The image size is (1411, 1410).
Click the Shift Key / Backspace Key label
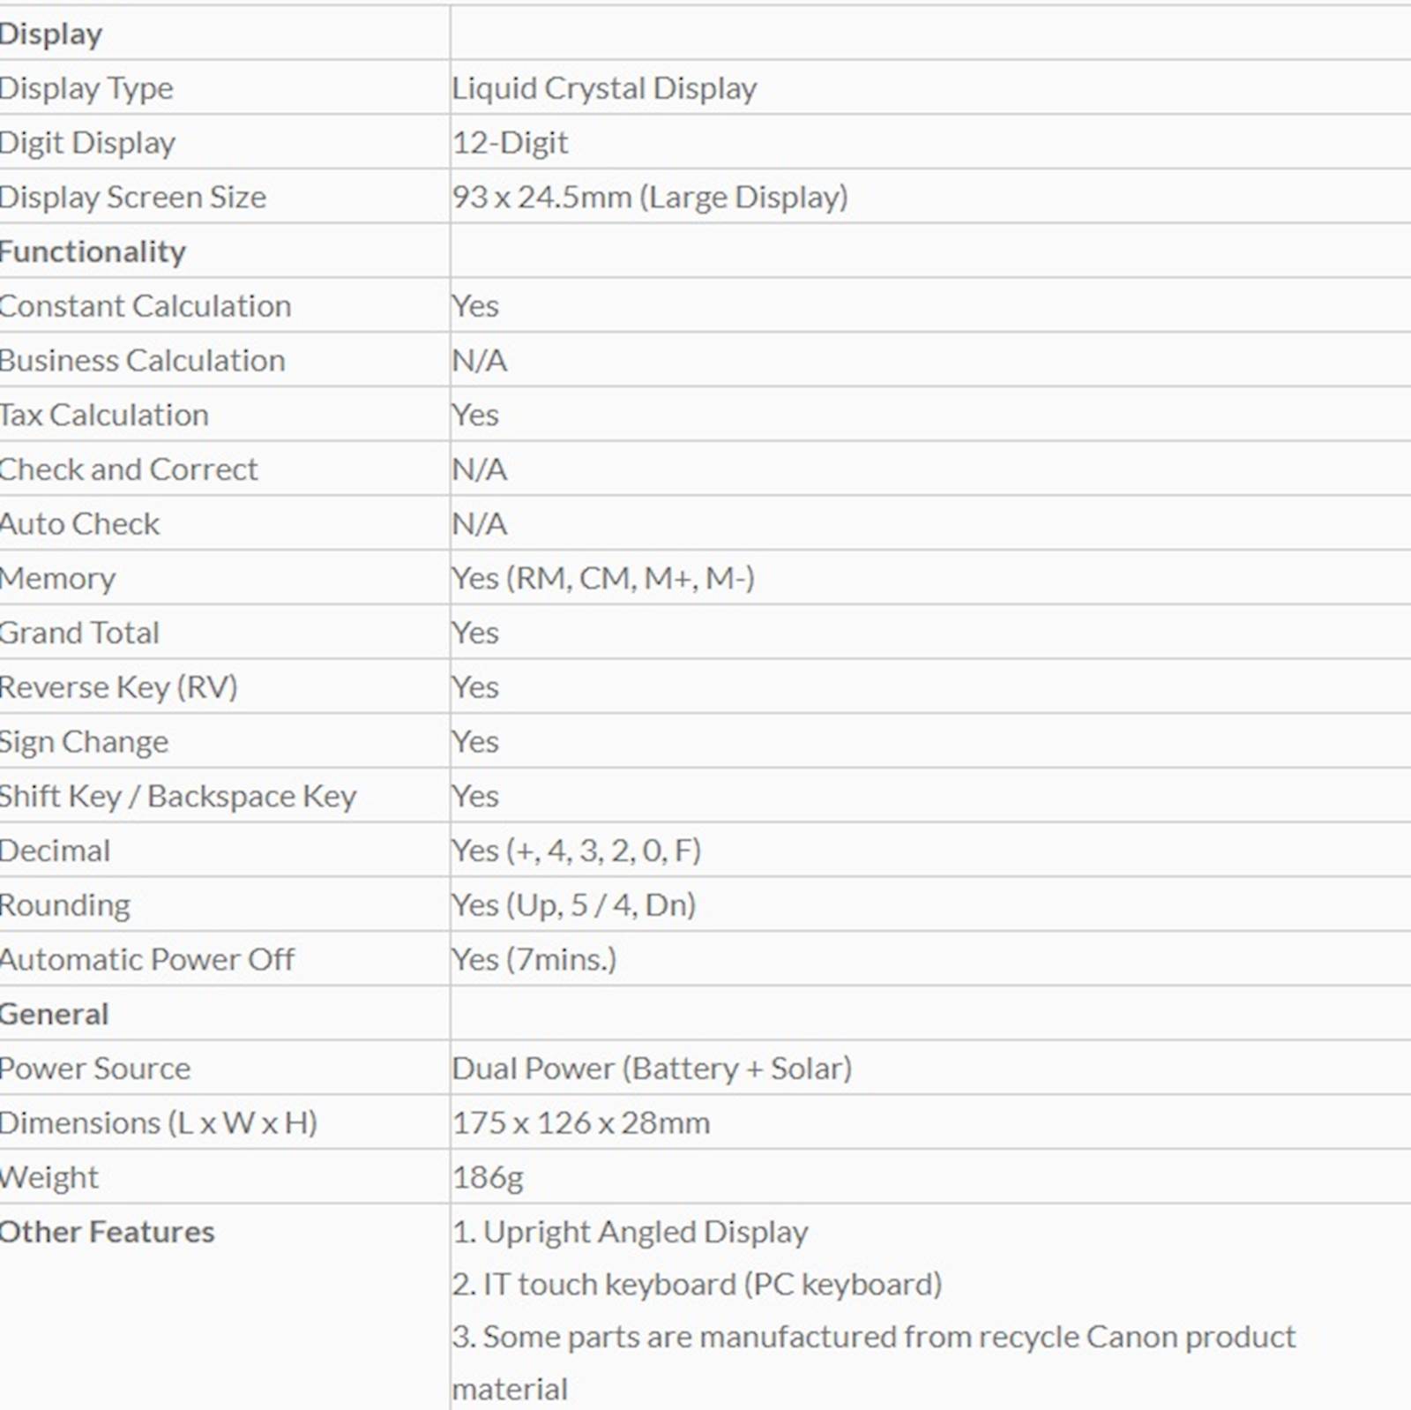[178, 796]
